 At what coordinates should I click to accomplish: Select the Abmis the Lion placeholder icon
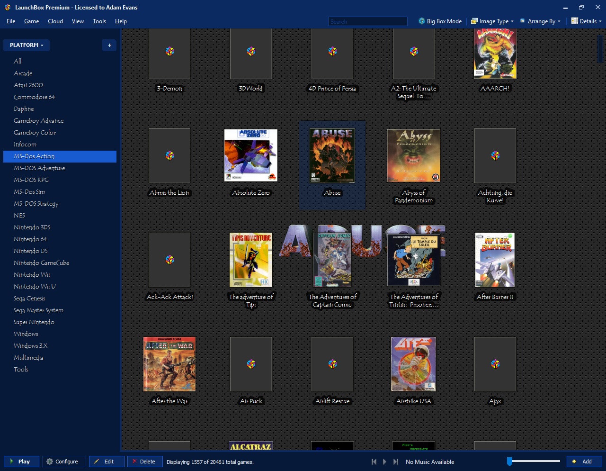169,155
